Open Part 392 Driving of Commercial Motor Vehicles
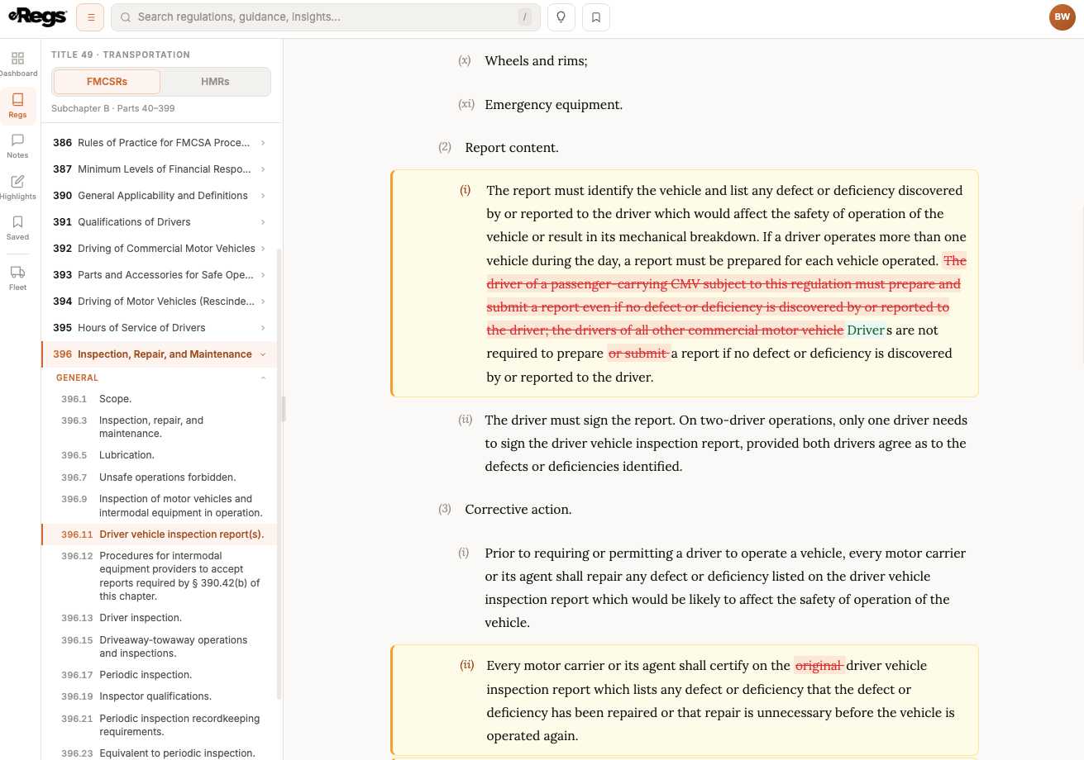 [159, 249]
